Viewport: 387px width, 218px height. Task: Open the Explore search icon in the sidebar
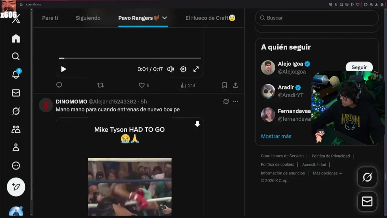click(16, 57)
